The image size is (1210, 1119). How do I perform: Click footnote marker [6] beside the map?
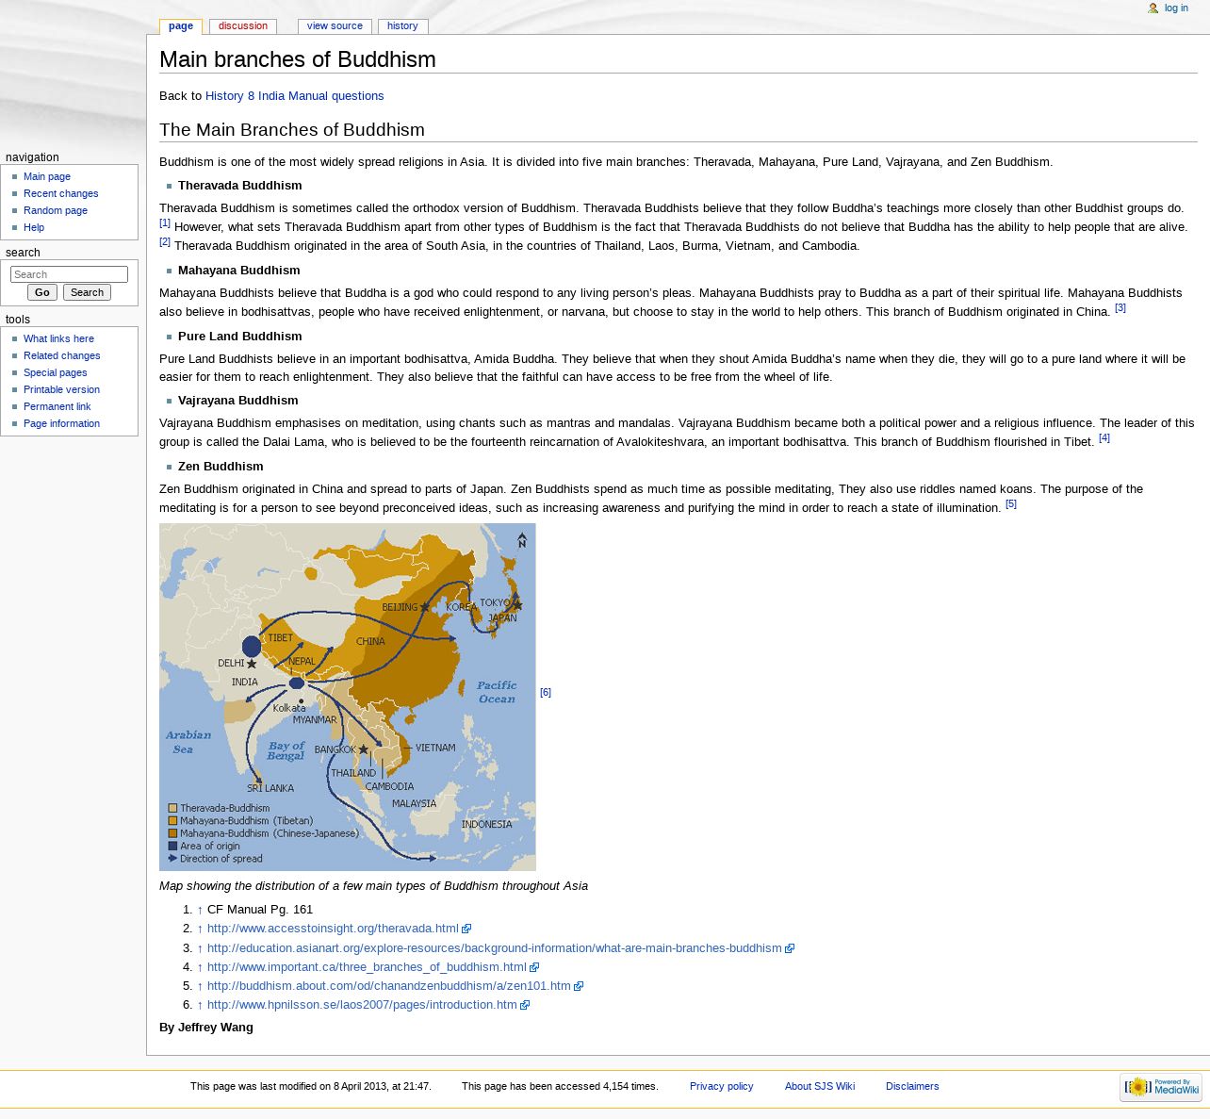pyautogui.click(x=546, y=693)
